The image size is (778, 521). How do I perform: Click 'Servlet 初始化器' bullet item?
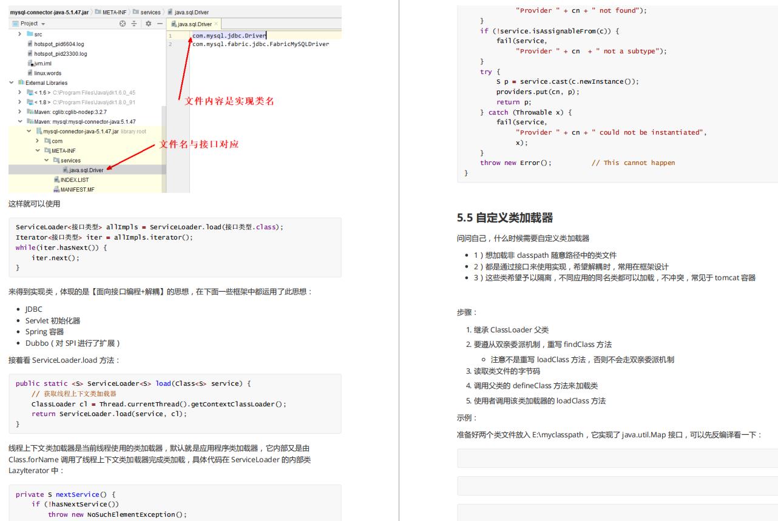(x=53, y=320)
